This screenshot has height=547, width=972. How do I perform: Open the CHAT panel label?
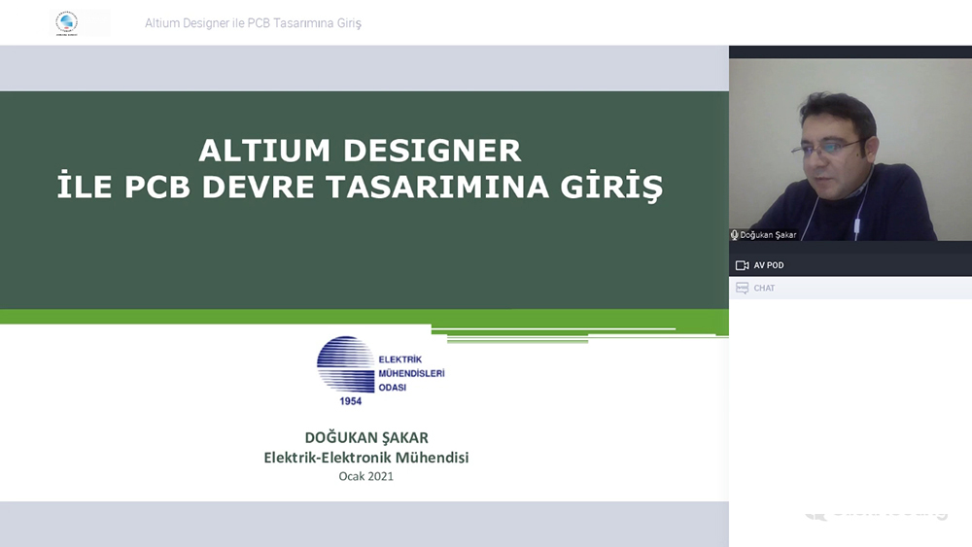point(764,288)
